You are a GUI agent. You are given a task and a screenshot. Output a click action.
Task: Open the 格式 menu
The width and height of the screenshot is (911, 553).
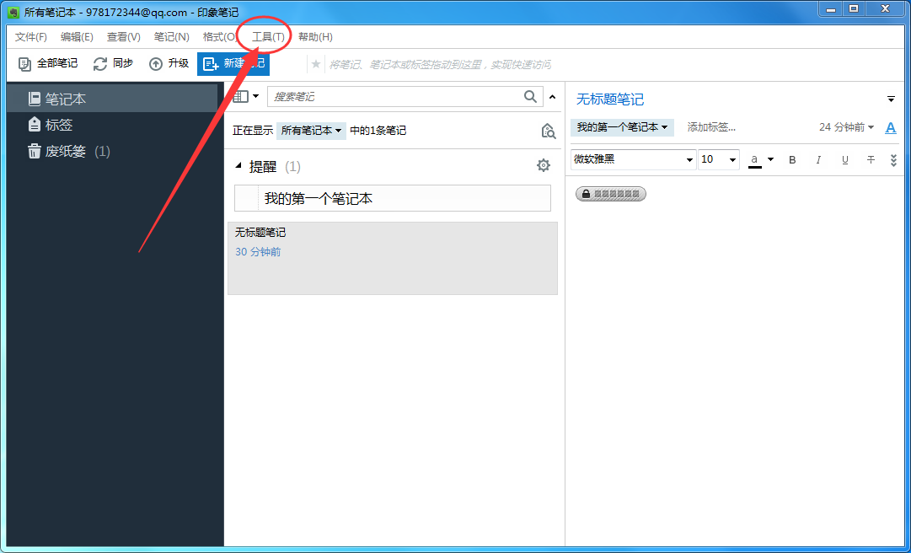[218, 36]
